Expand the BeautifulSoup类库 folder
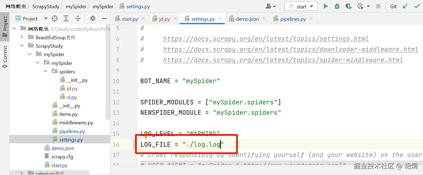The height and width of the screenshot is (175, 423). coord(22,37)
